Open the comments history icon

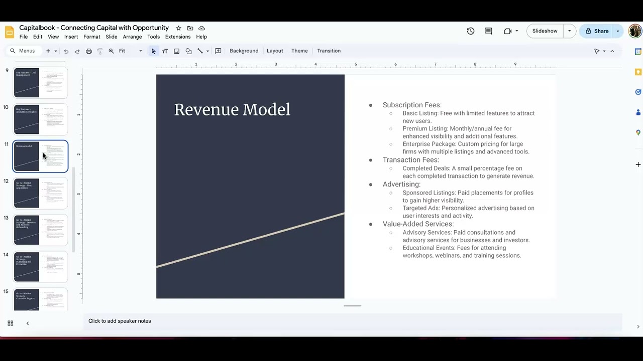pyautogui.click(x=488, y=31)
